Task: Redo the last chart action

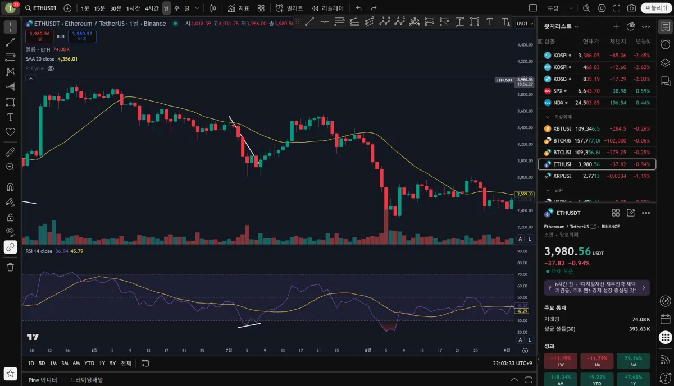Action: coord(374,8)
